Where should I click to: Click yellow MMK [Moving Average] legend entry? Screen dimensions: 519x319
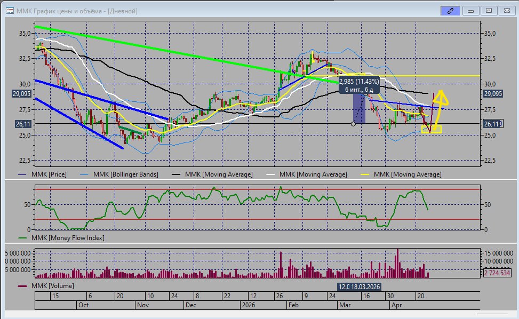401,174
